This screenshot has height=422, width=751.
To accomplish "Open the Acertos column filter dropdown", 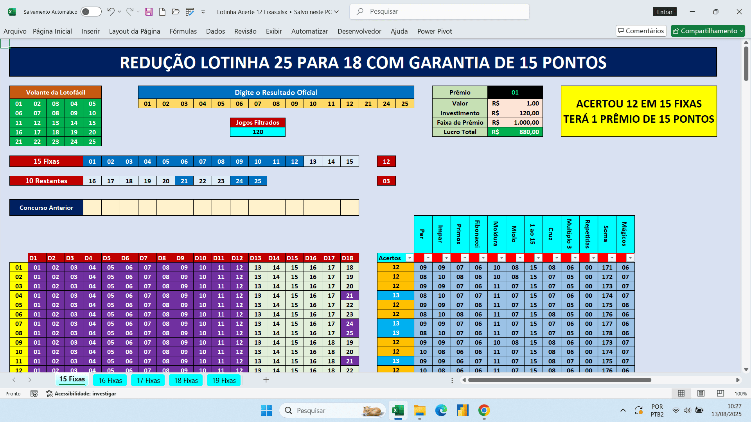I will coord(409,258).
